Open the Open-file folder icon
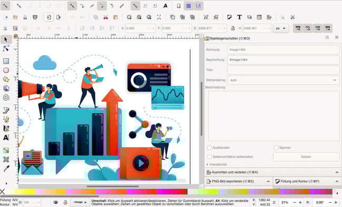 coord(15,17)
